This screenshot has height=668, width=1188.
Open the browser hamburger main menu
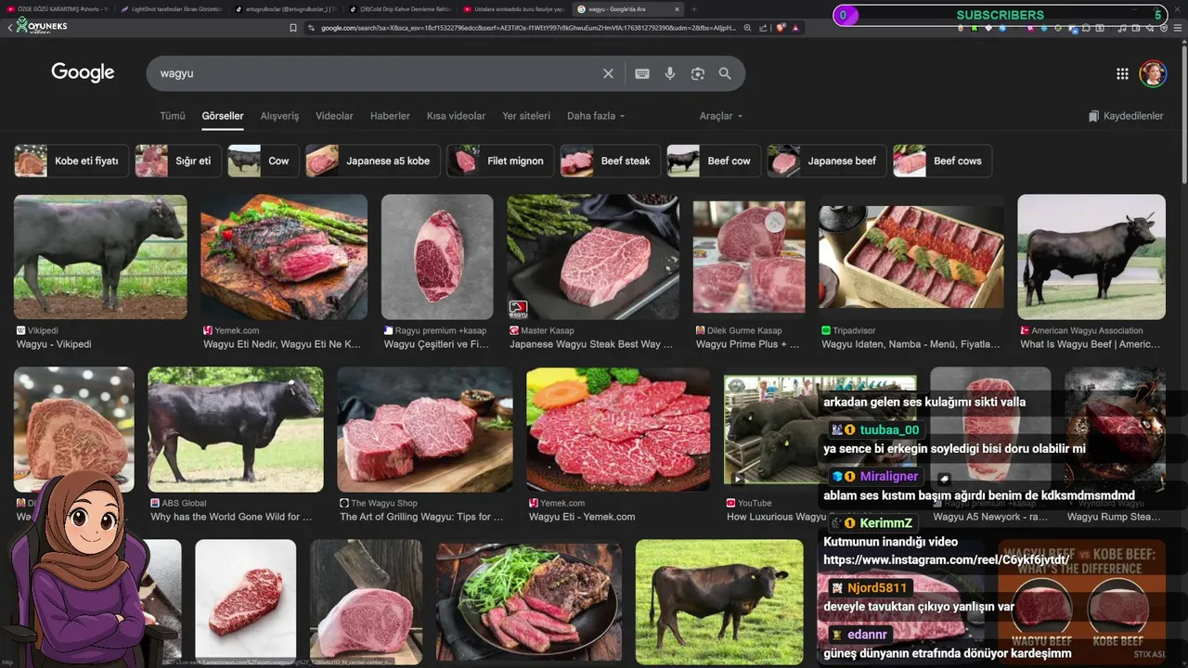(1177, 28)
